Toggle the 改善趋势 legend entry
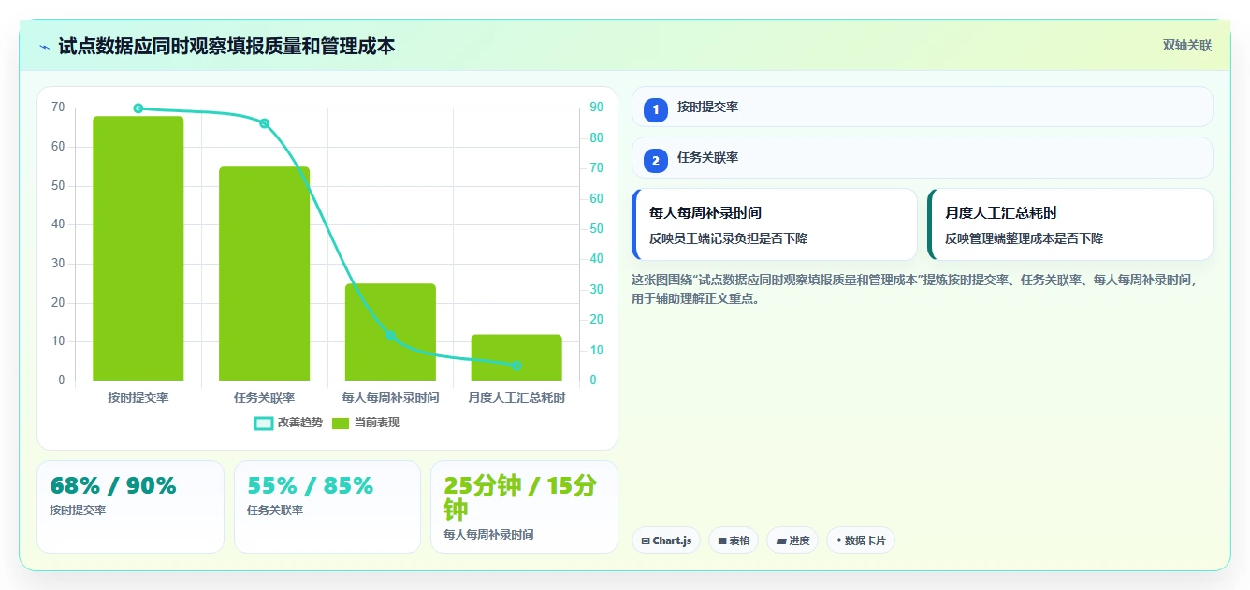The height and width of the screenshot is (590, 1250). tap(288, 423)
